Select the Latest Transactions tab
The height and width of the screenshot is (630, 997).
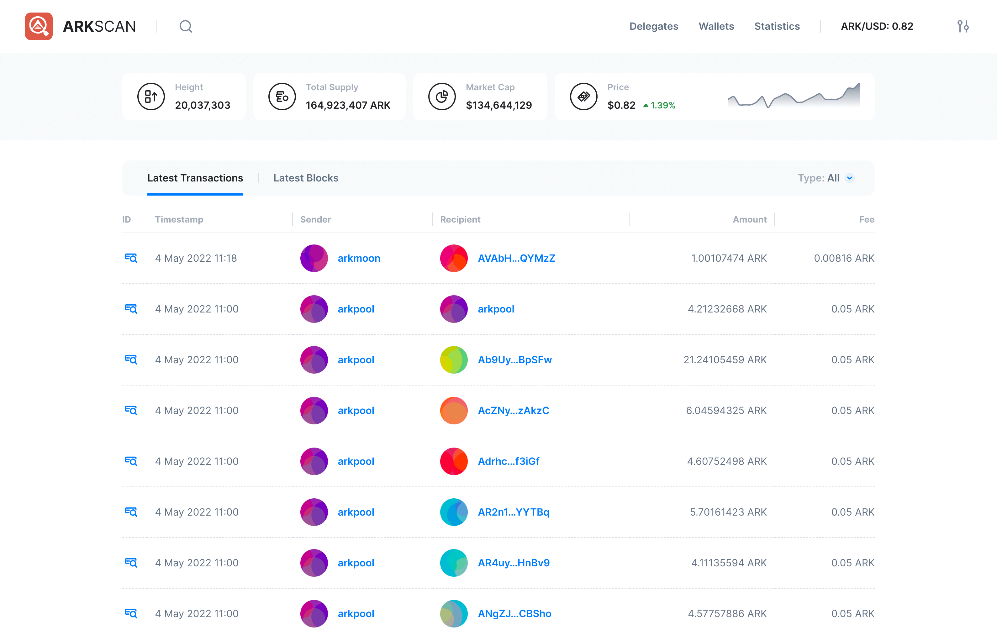click(x=195, y=178)
